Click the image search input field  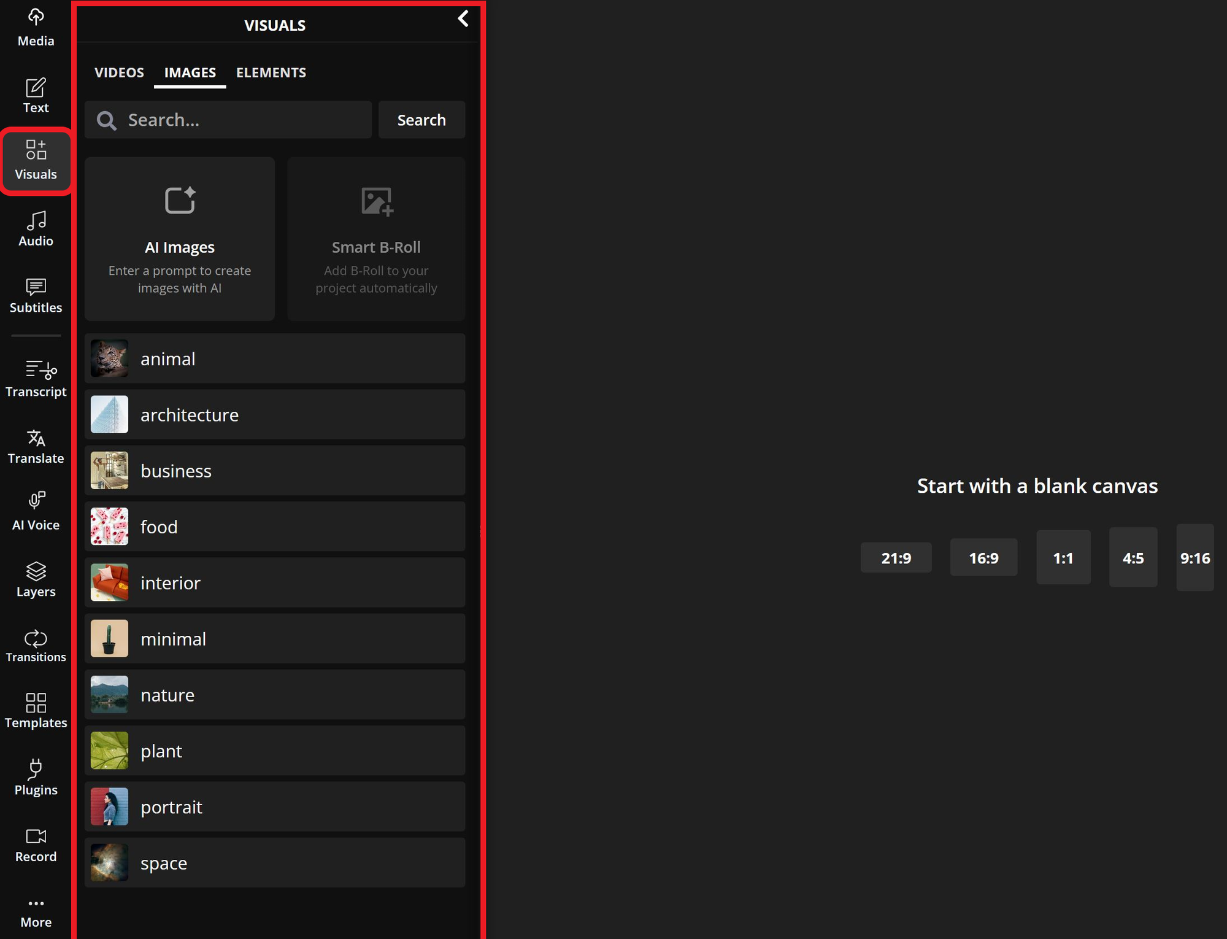[245, 120]
